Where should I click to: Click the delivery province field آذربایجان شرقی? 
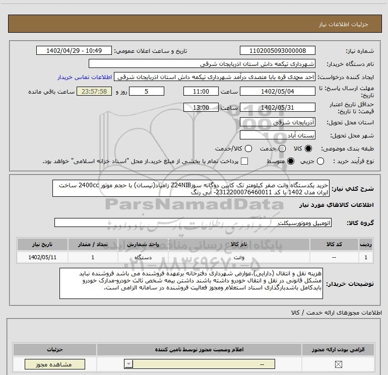click(x=277, y=122)
